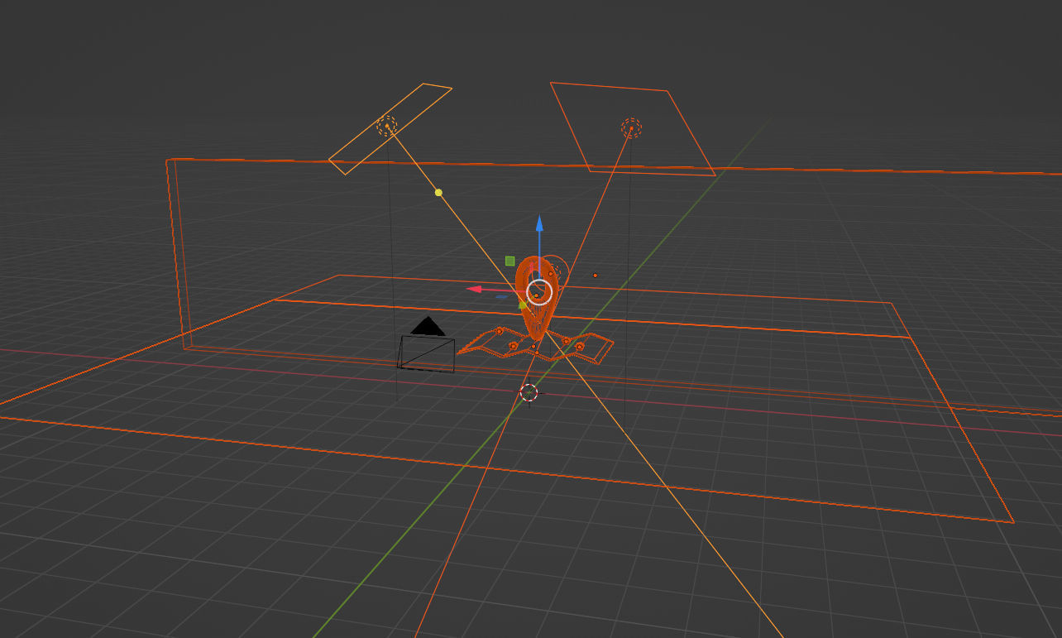Click the dashed origin widget of the right area light
The height and width of the screenshot is (638, 1062).
click(x=630, y=129)
